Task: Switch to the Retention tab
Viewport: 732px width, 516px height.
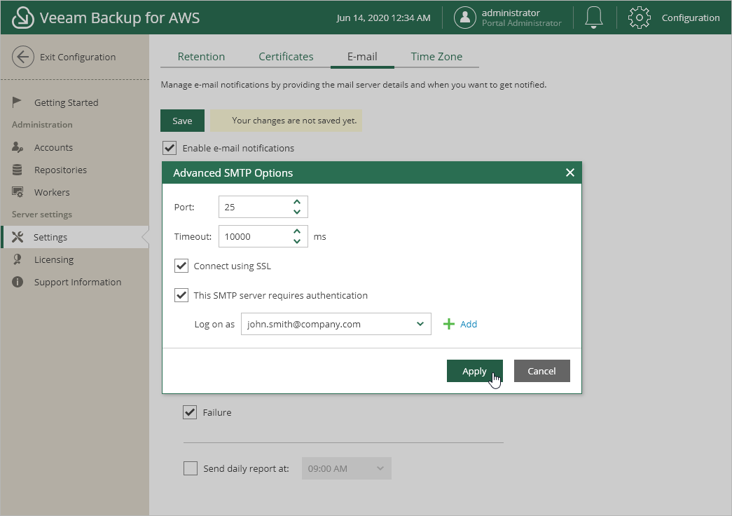Action: pos(201,57)
